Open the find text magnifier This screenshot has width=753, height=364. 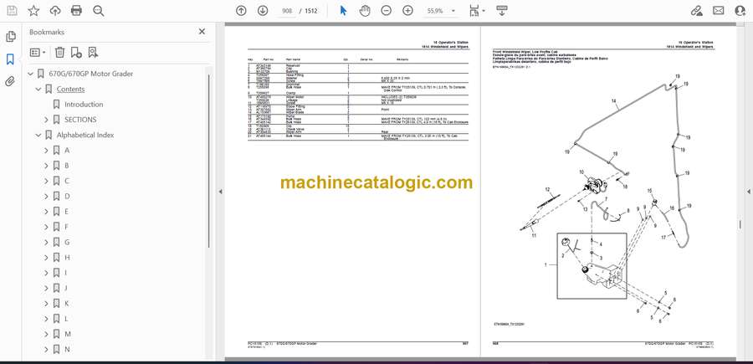click(99, 11)
